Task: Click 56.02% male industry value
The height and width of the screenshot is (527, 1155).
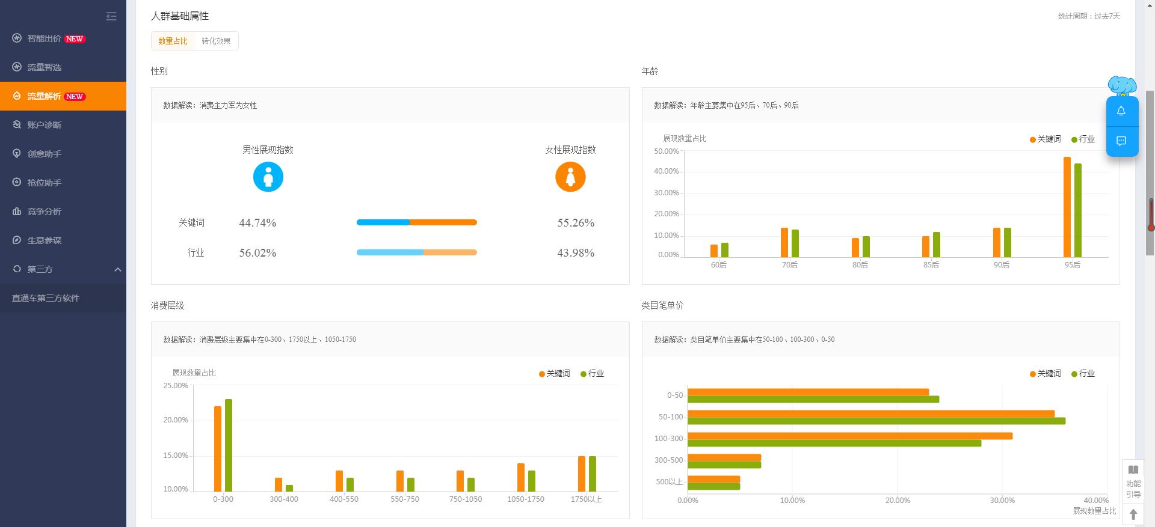Action: coord(257,253)
